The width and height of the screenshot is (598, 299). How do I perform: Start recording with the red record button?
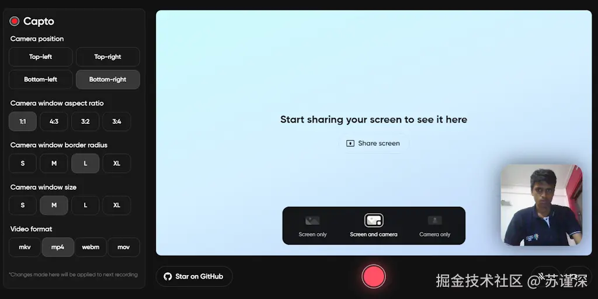pyautogui.click(x=374, y=276)
